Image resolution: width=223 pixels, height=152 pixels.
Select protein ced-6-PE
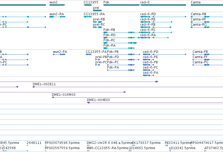tap(148, 60)
